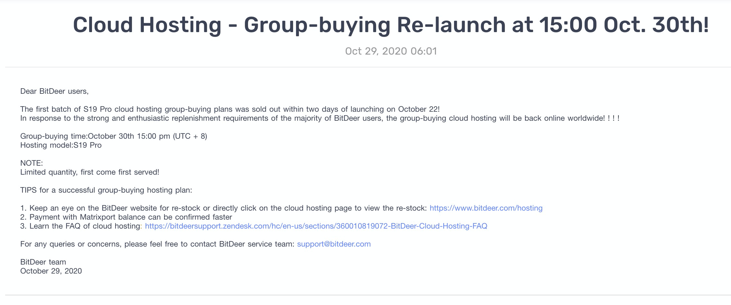Click the 'For any queries or concerns' sentence
731x305 pixels.
(157, 244)
